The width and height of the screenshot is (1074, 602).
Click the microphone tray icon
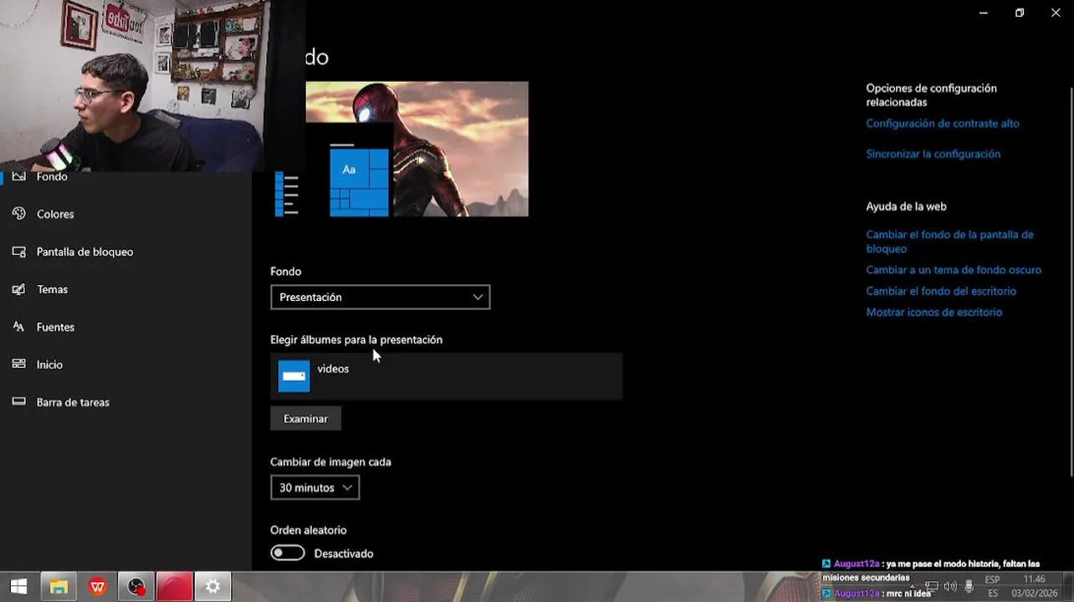coord(969,586)
